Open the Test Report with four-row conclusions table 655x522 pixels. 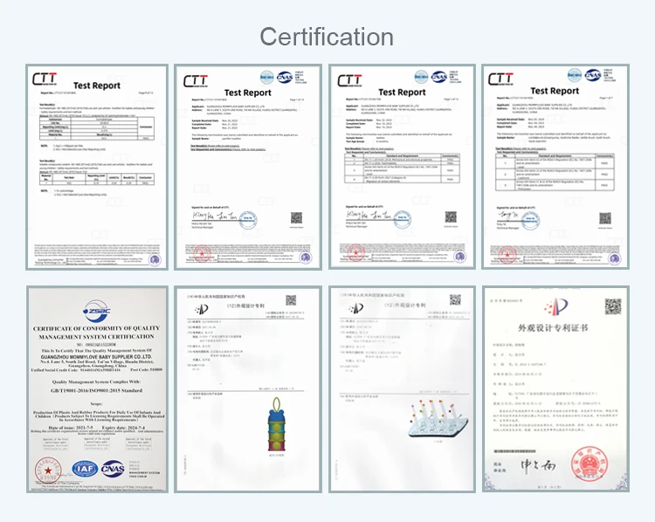pos(402,167)
